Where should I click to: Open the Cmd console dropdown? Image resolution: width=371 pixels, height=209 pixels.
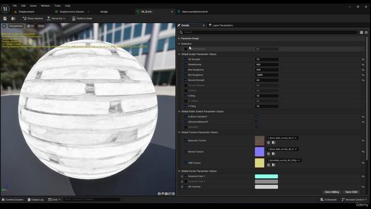[54, 200]
